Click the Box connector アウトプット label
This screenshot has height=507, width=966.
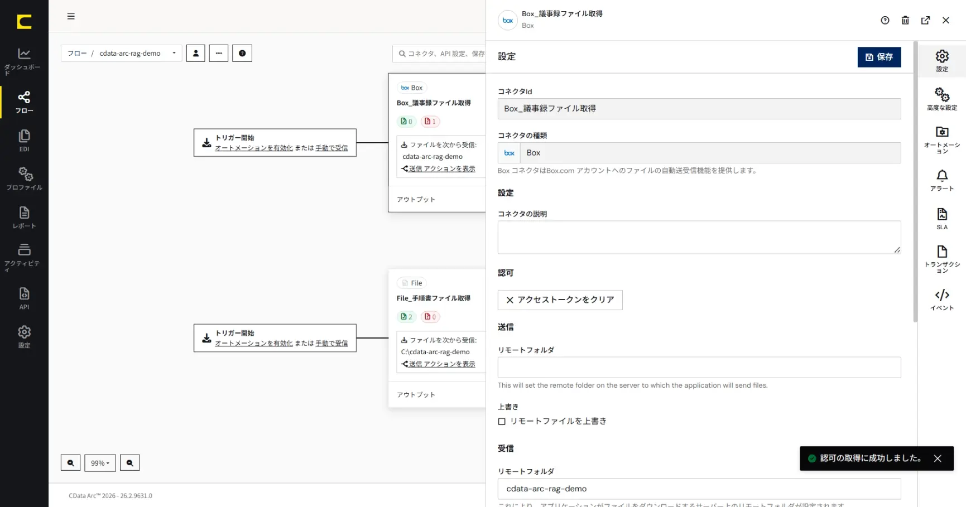416,200
